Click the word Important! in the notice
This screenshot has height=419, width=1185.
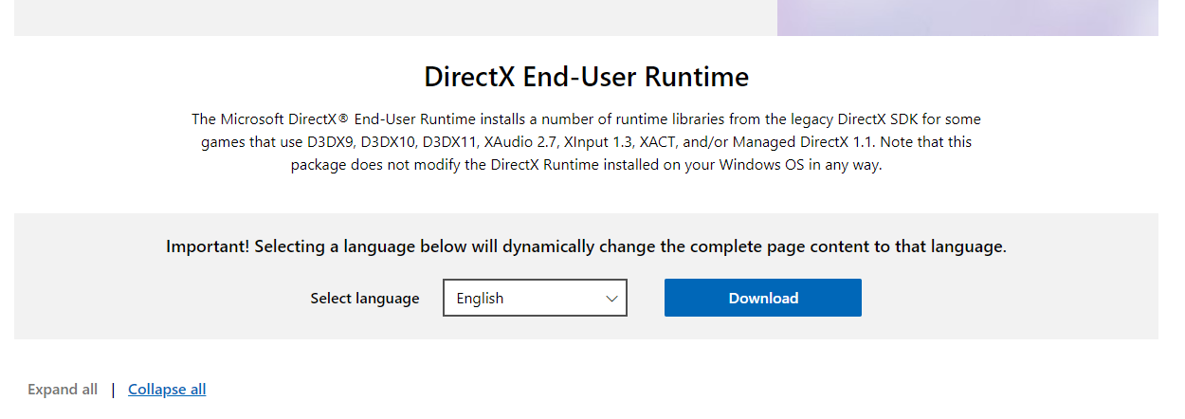pyautogui.click(x=208, y=246)
